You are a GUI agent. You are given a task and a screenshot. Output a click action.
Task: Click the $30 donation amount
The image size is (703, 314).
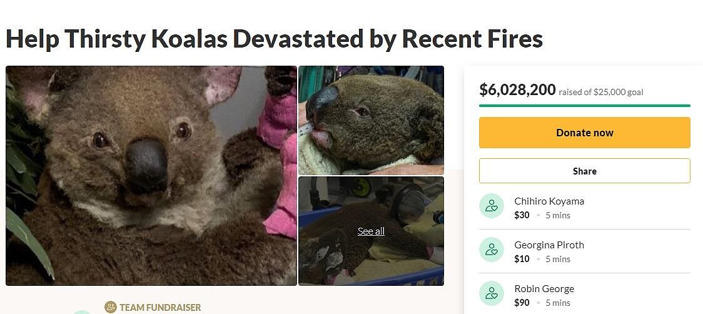[522, 215]
